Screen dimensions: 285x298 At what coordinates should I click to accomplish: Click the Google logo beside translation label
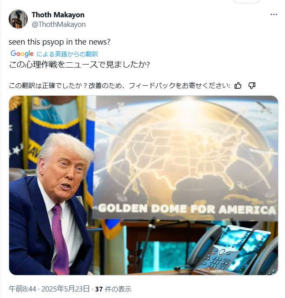(22, 54)
